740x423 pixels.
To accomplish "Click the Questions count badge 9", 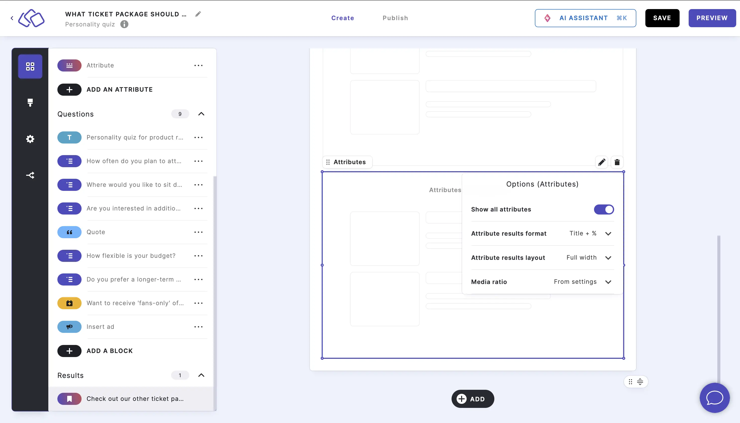I will pyautogui.click(x=180, y=114).
